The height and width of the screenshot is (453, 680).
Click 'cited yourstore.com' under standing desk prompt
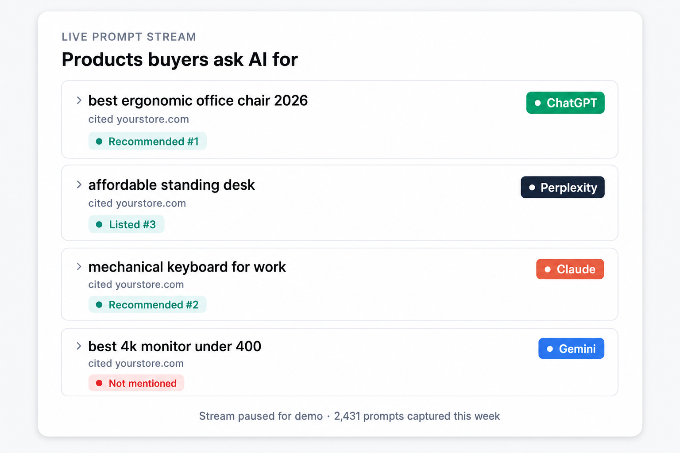[x=137, y=203]
